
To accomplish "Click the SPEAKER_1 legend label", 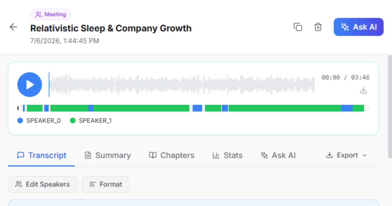I will pyautogui.click(x=95, y=121).
